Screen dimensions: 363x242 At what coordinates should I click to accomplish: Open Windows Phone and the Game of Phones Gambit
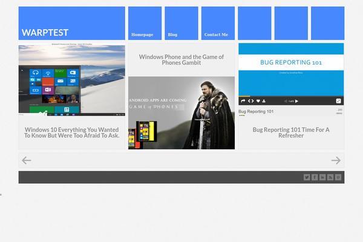pyautogui.click(x=181, y=60)
